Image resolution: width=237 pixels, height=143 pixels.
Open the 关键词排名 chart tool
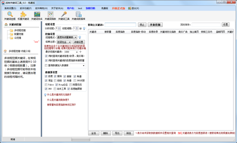pos(37,16)
